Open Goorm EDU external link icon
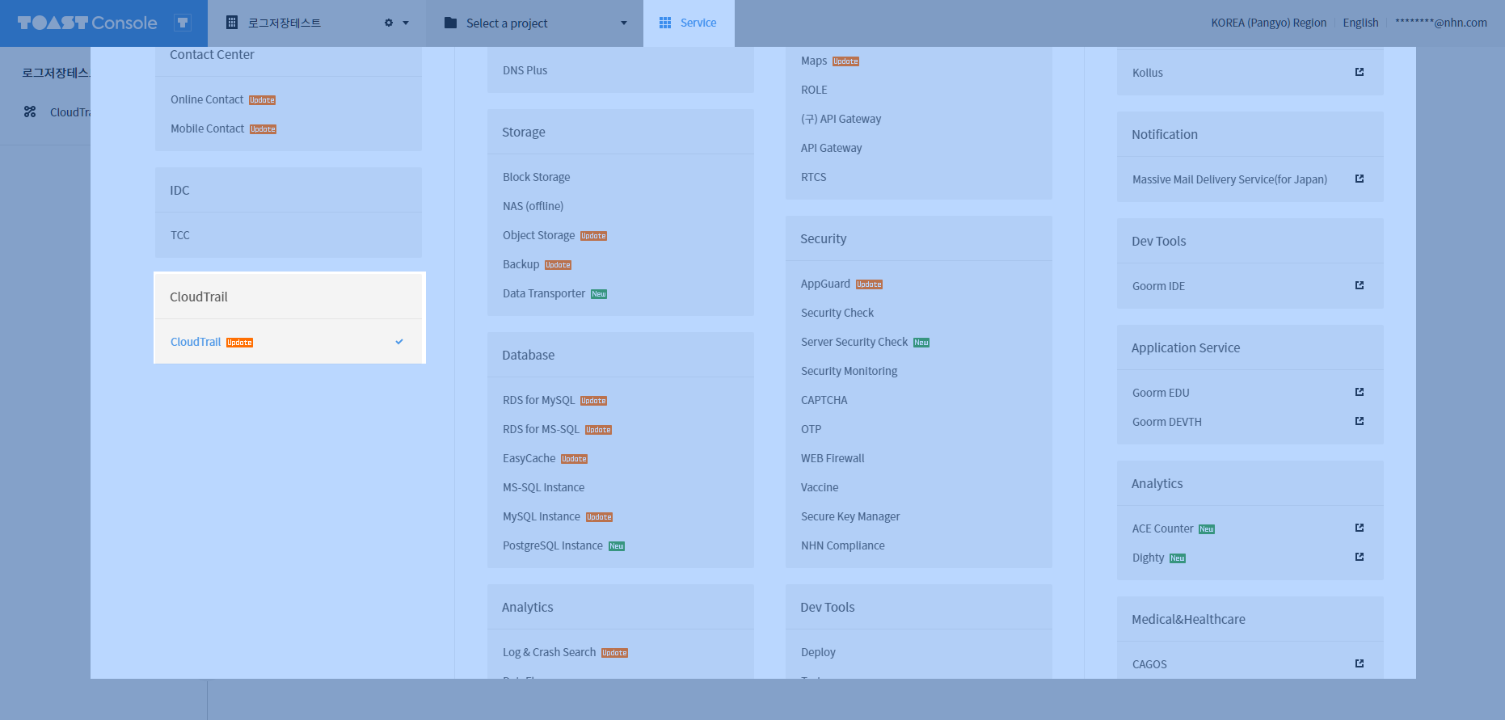This screenshot has width=1505, height=720. pyautogui.click(x=1360, y=392)
